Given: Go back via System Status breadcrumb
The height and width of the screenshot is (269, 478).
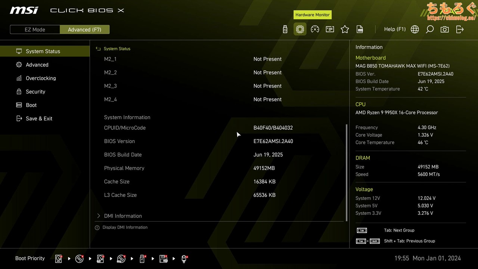Looking at the screenshot, I should pyautogui.click(x=117, y=49).
